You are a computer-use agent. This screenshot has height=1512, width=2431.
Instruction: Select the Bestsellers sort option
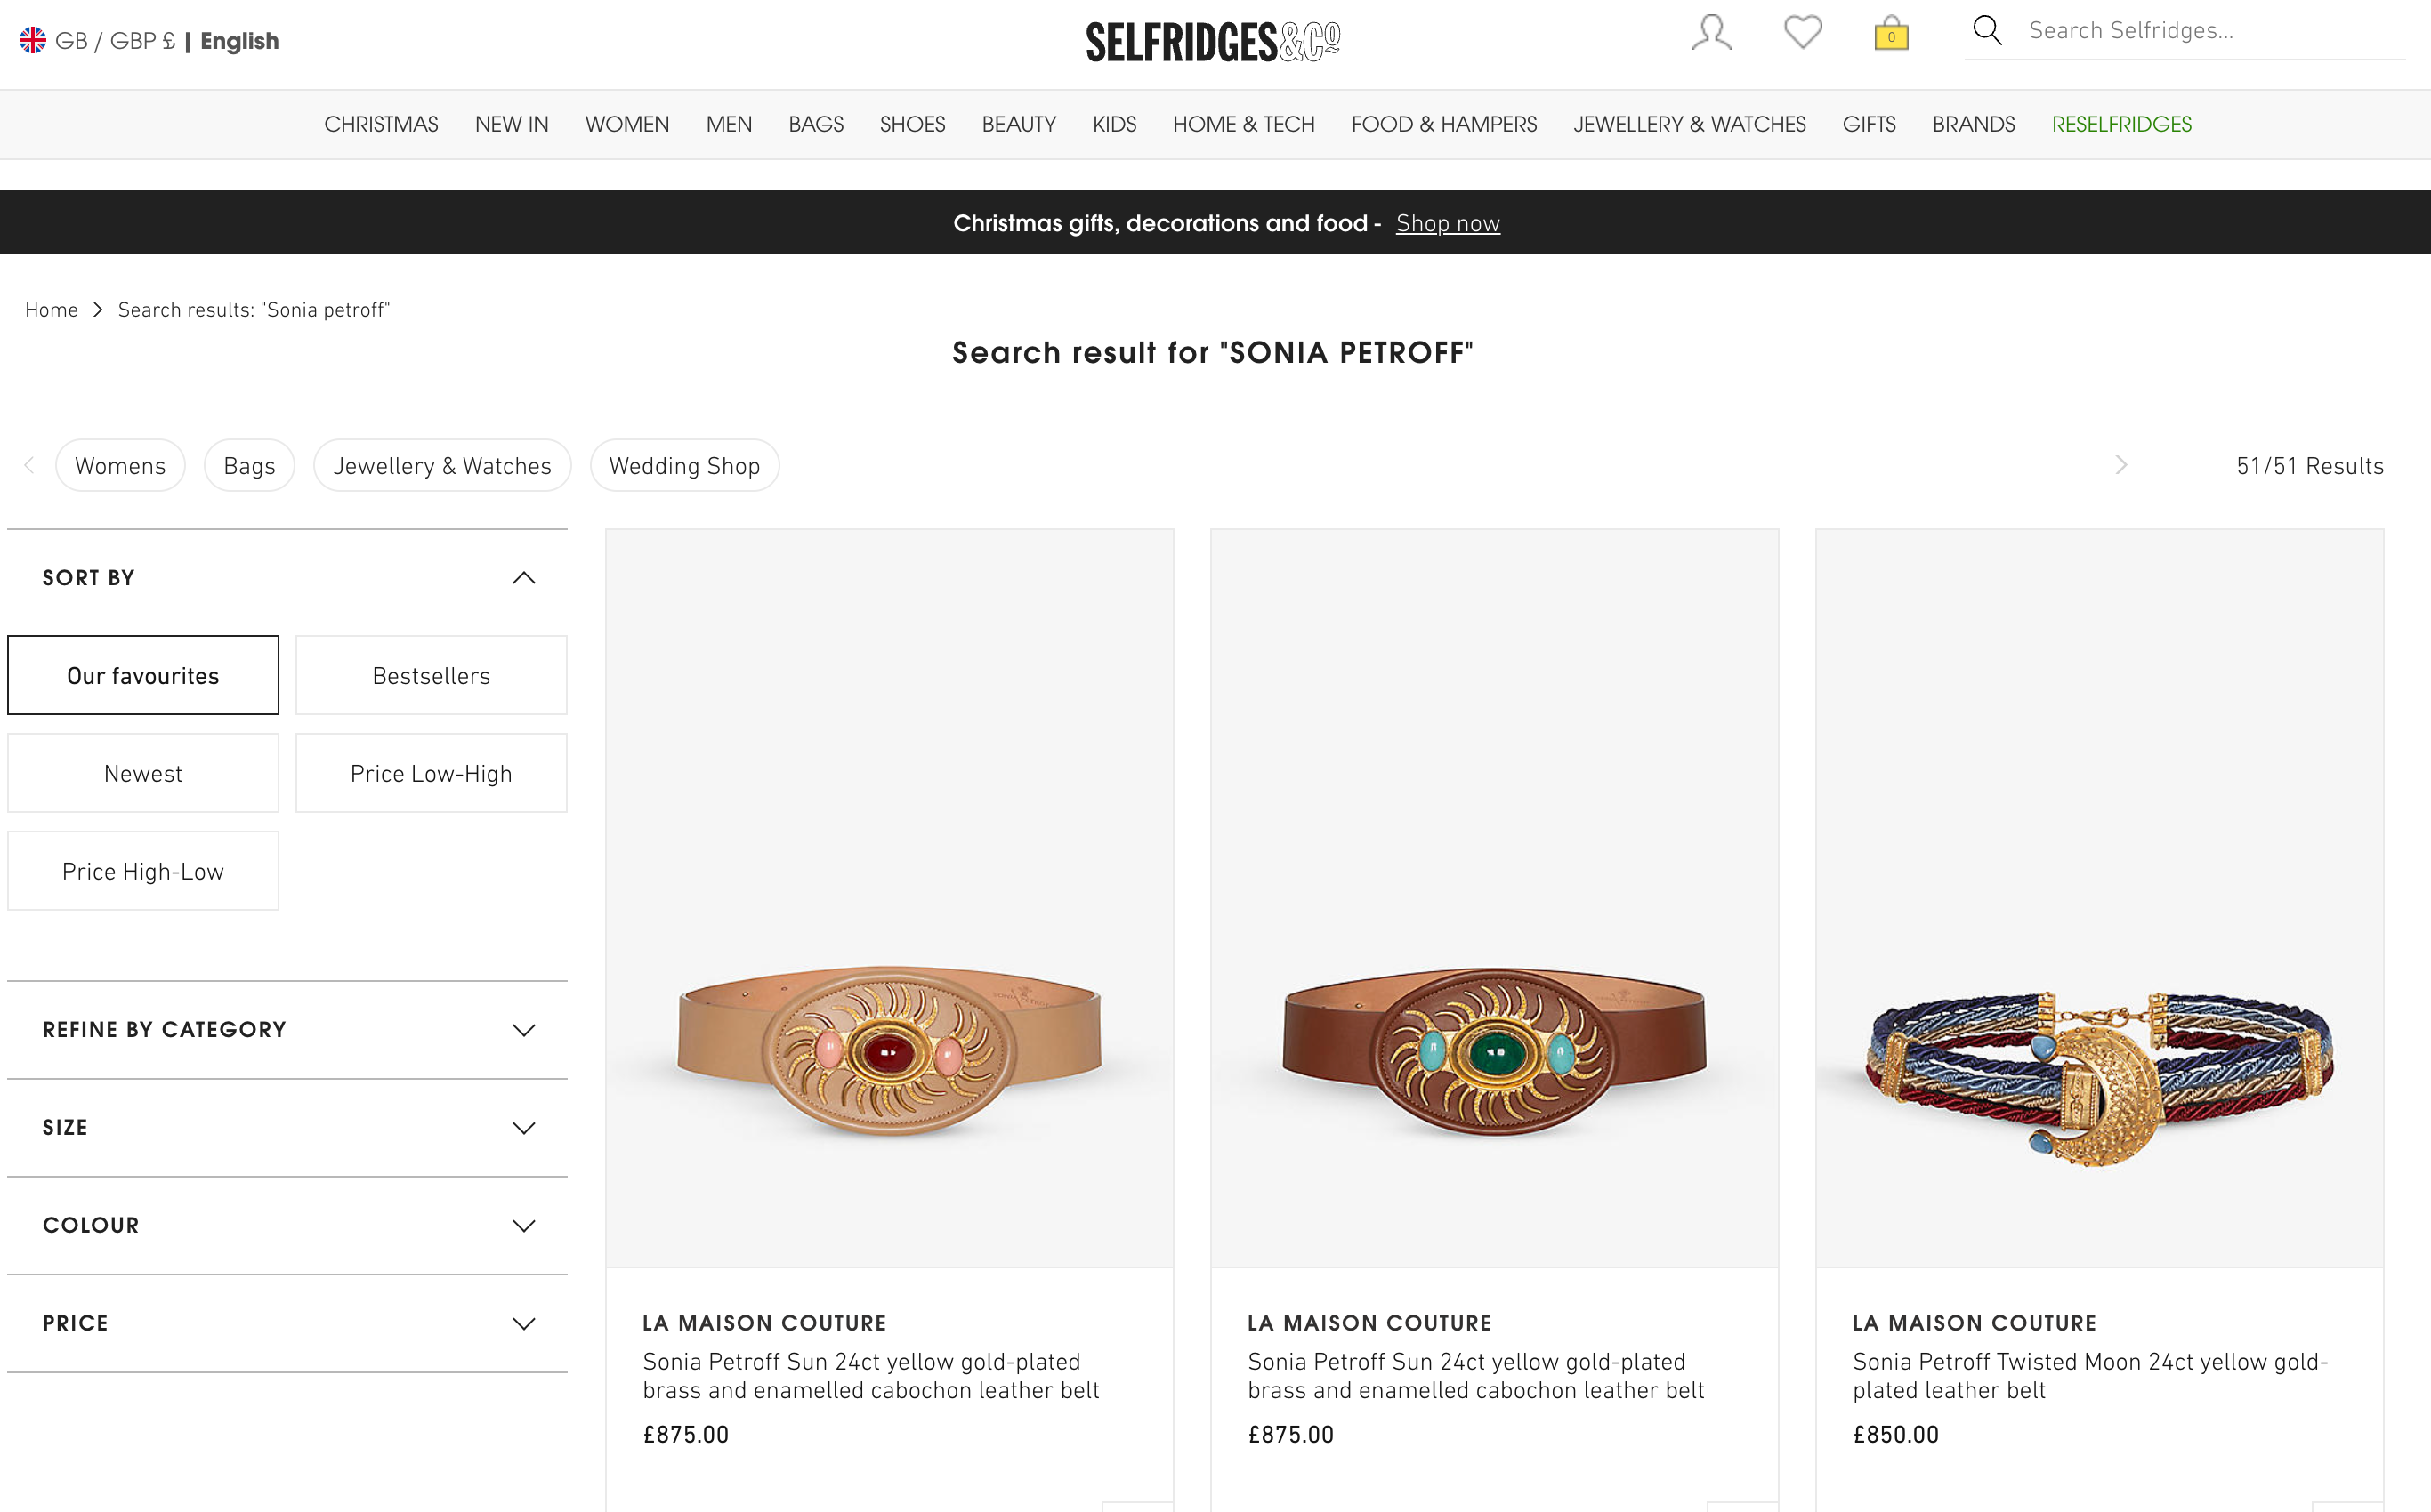[432, 676]
